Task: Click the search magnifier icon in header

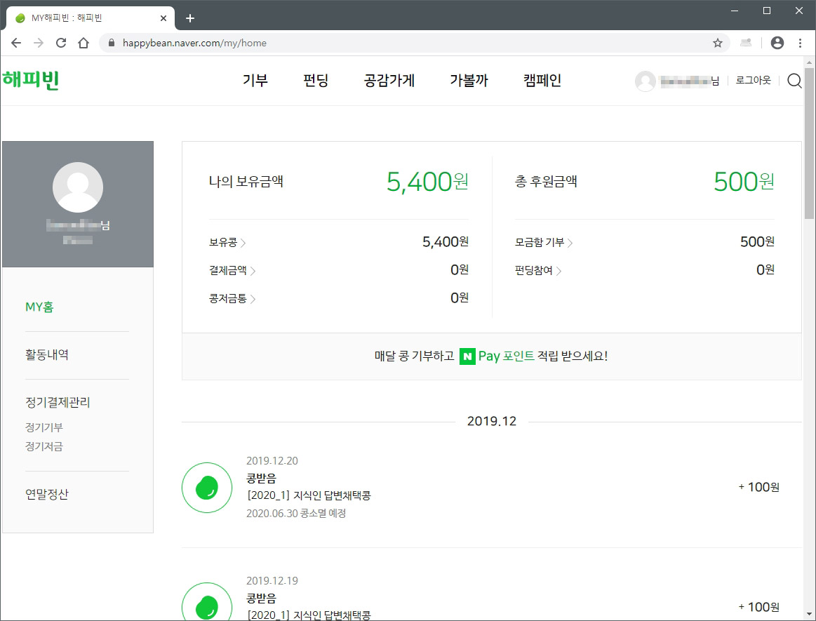Action: [794, 81]
